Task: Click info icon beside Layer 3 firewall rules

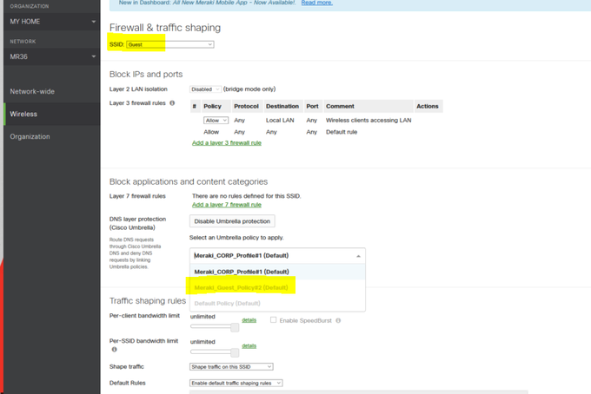Action: (x=172, y=103)
